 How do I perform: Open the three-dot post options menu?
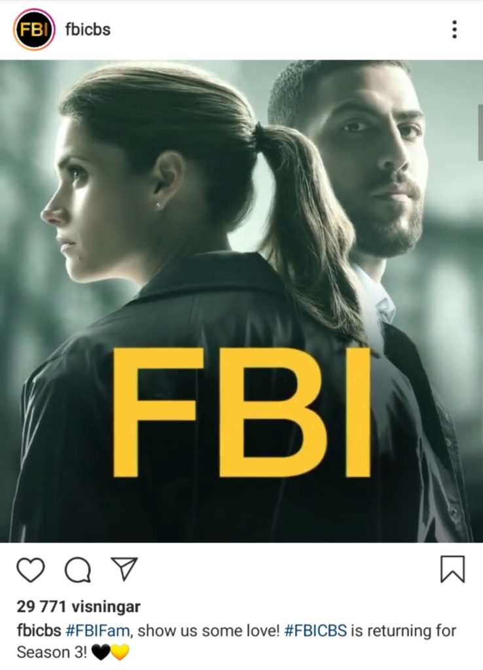[x=454, y=29]
